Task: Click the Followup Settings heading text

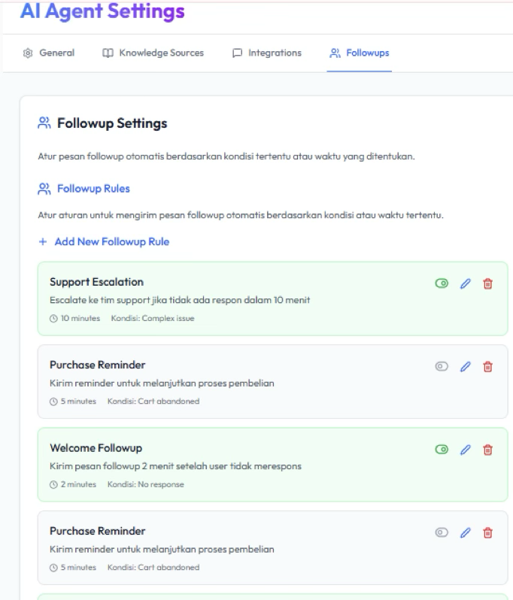Action: (x=112, y=123)
